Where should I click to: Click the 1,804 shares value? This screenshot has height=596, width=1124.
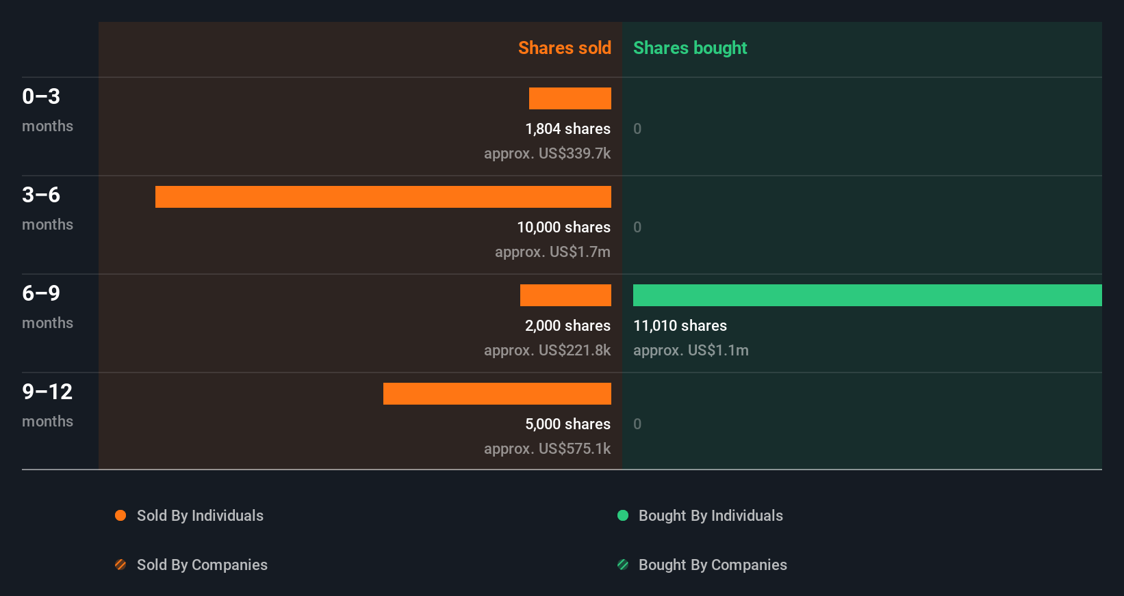[567, 128]
